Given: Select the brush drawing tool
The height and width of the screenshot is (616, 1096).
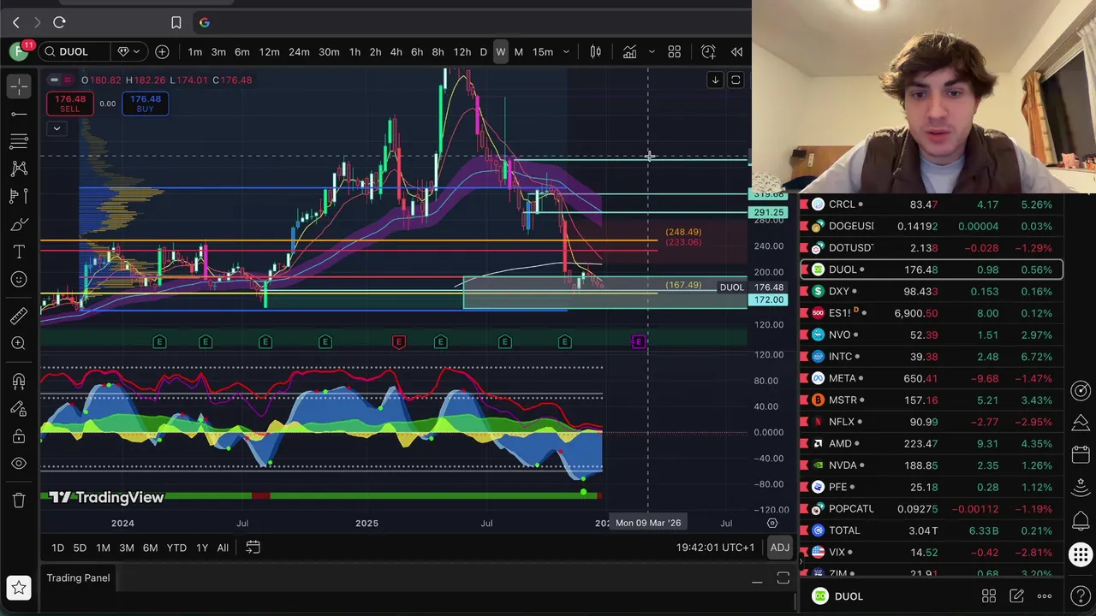Looking at the screenshot, I should coord(19,224).
